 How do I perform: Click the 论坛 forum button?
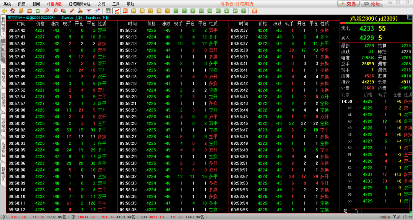tap(372, 3)
